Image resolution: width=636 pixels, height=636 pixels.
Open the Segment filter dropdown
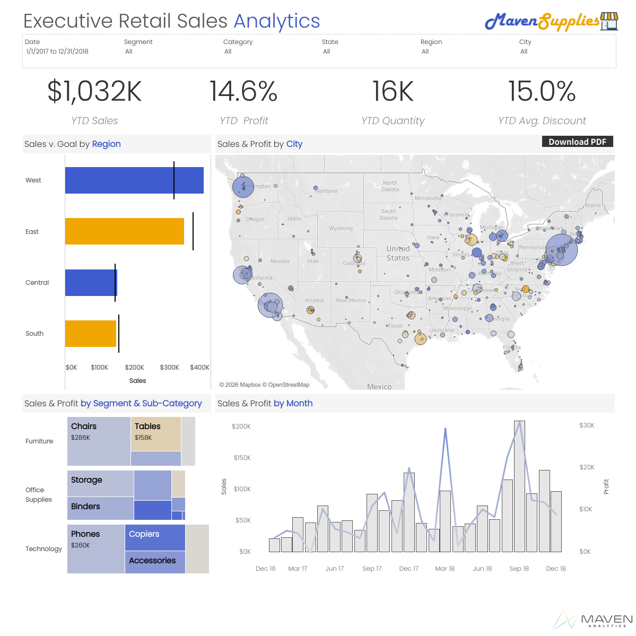(x=129, y=51)
